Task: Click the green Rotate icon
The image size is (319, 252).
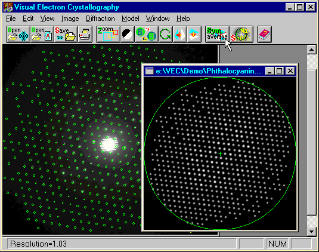Action: 165,34
